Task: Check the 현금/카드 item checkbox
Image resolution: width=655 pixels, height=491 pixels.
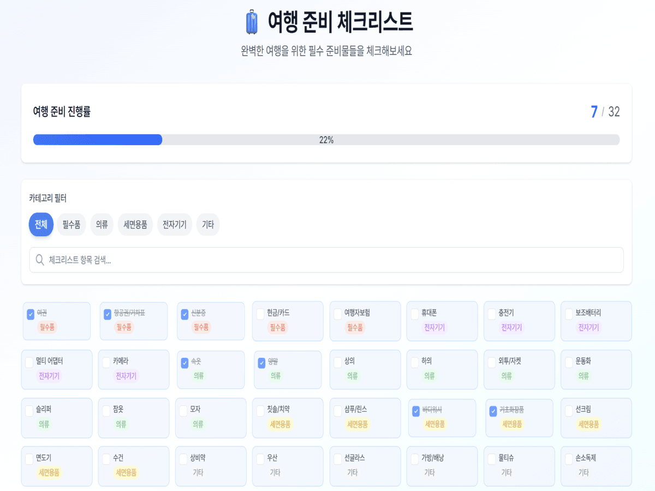Action: 261,314
